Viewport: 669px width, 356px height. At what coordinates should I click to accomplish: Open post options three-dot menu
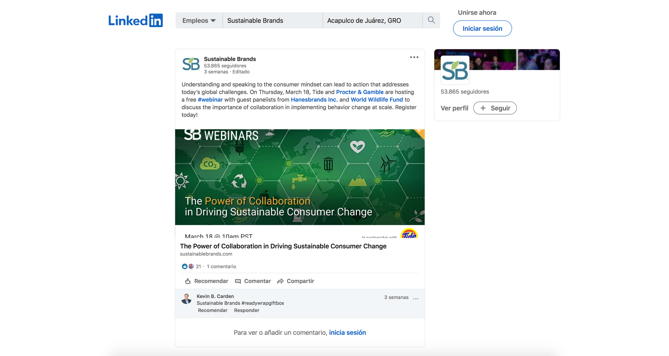414,57
